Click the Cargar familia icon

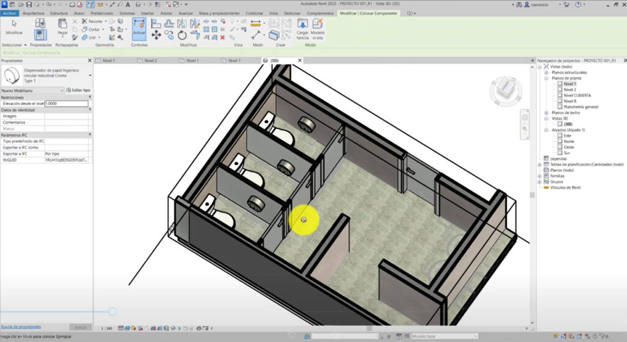tap(302, 28)
